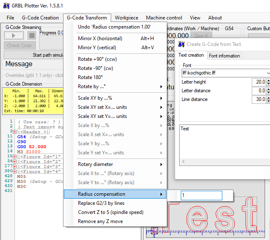Click the Create G-Code from Text window icon

[x=181, y=44]
